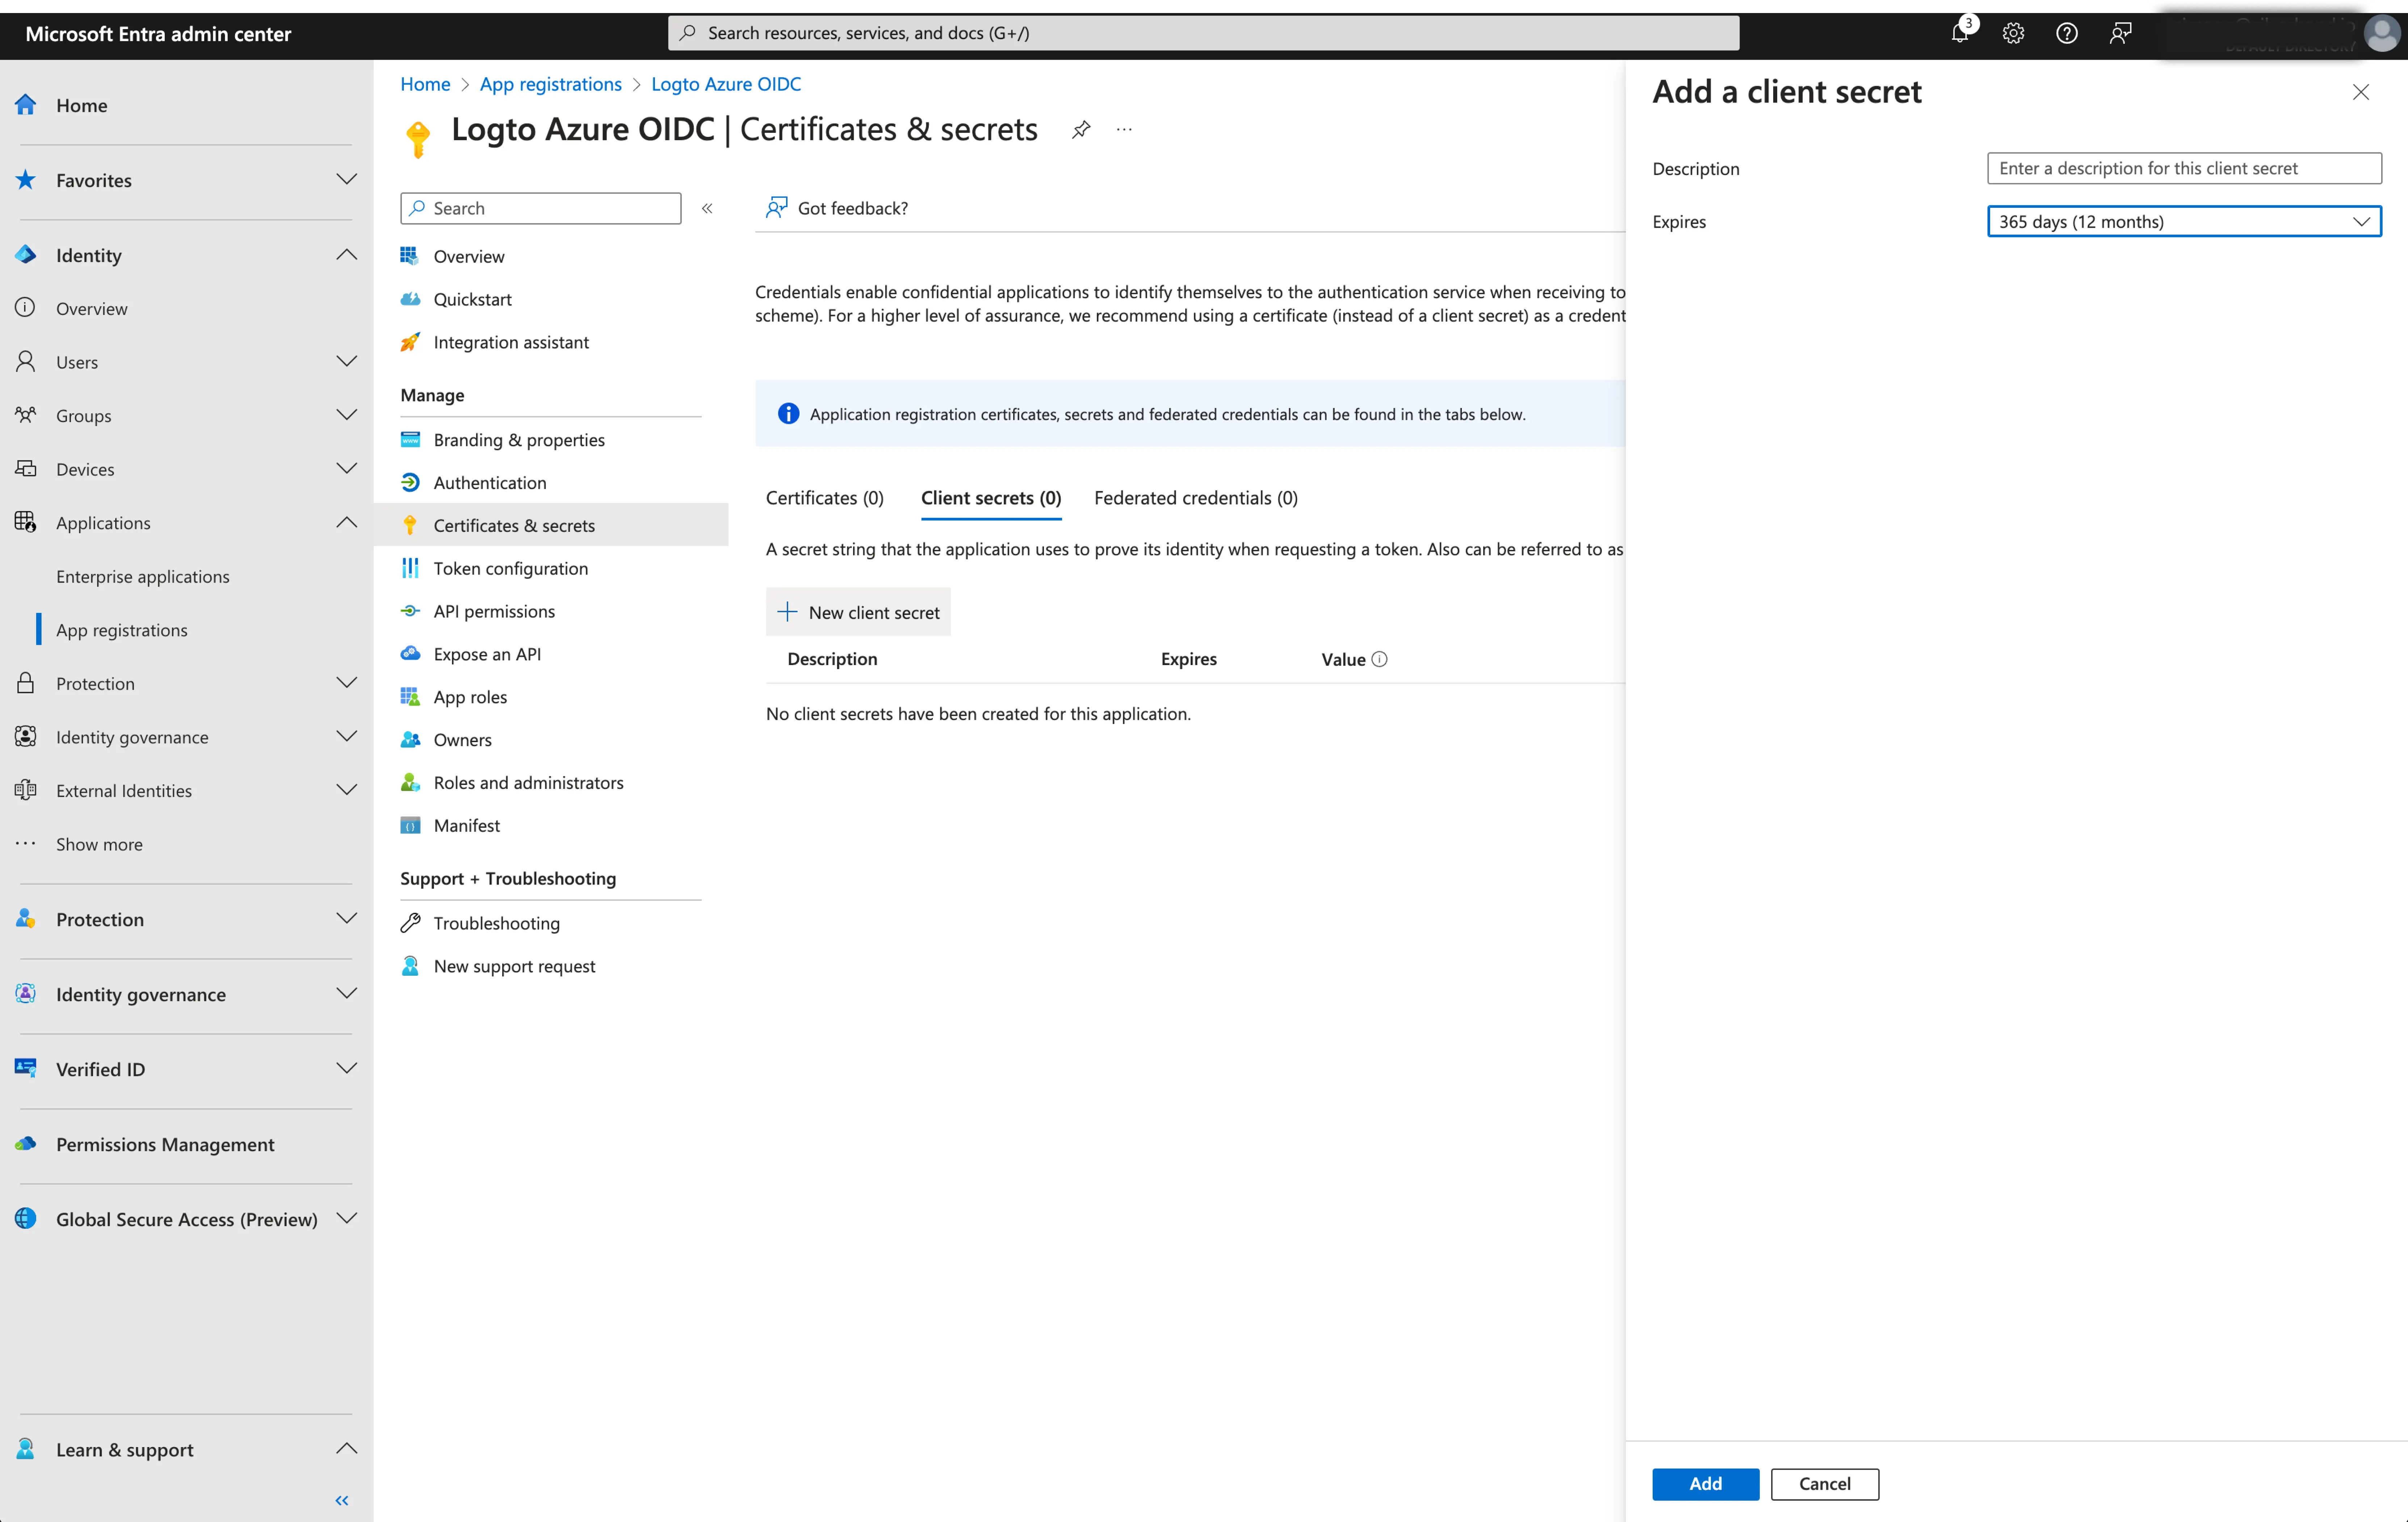This screenshot has height=1522, width=2408.
Task: Click the Description input field
Action: (2185, 167)
